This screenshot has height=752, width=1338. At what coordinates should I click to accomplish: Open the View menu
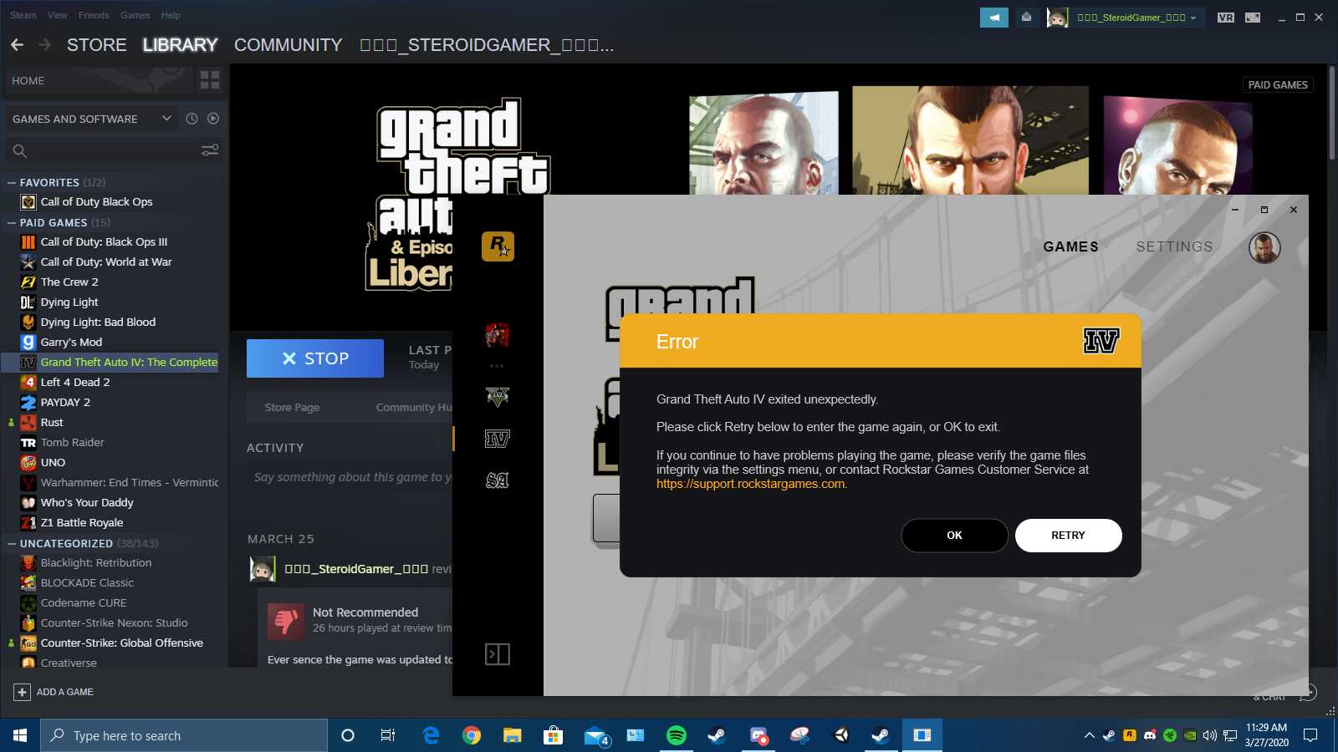click(x=58, y=15)
